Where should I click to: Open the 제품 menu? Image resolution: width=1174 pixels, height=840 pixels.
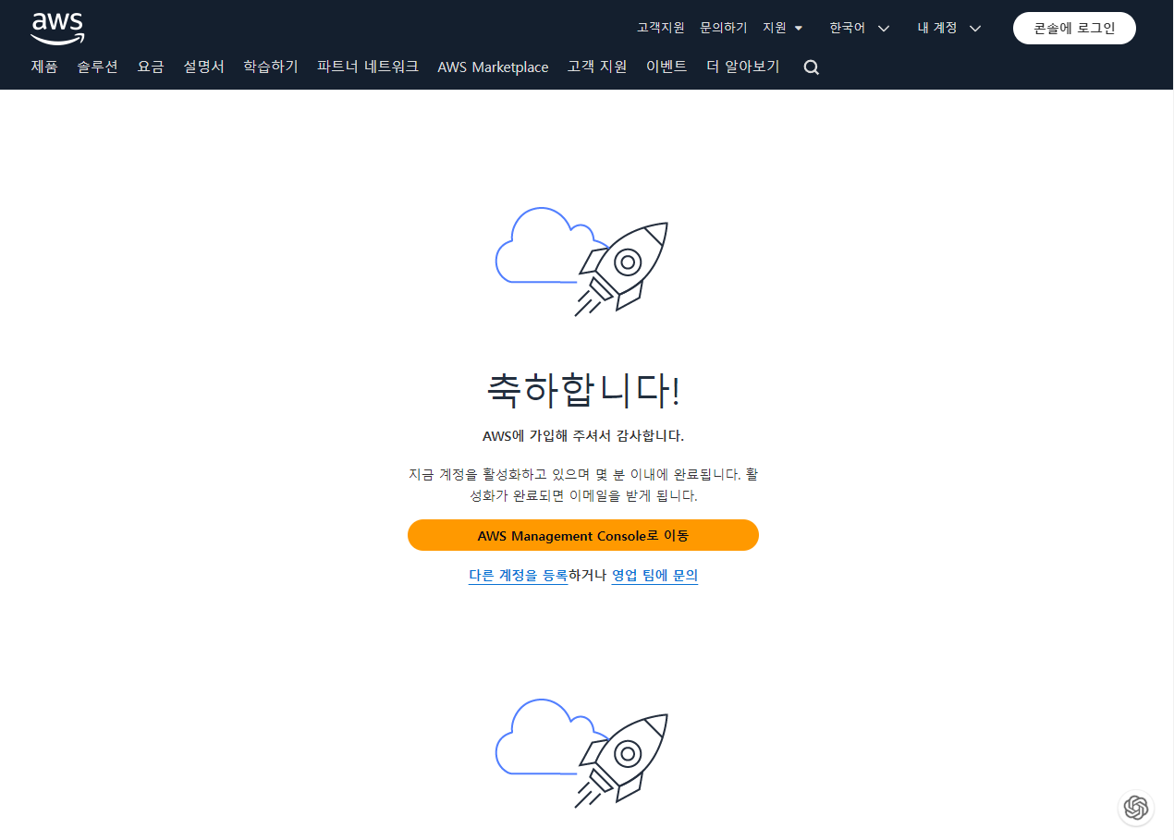pyautogui.click(x=44, y=67)
